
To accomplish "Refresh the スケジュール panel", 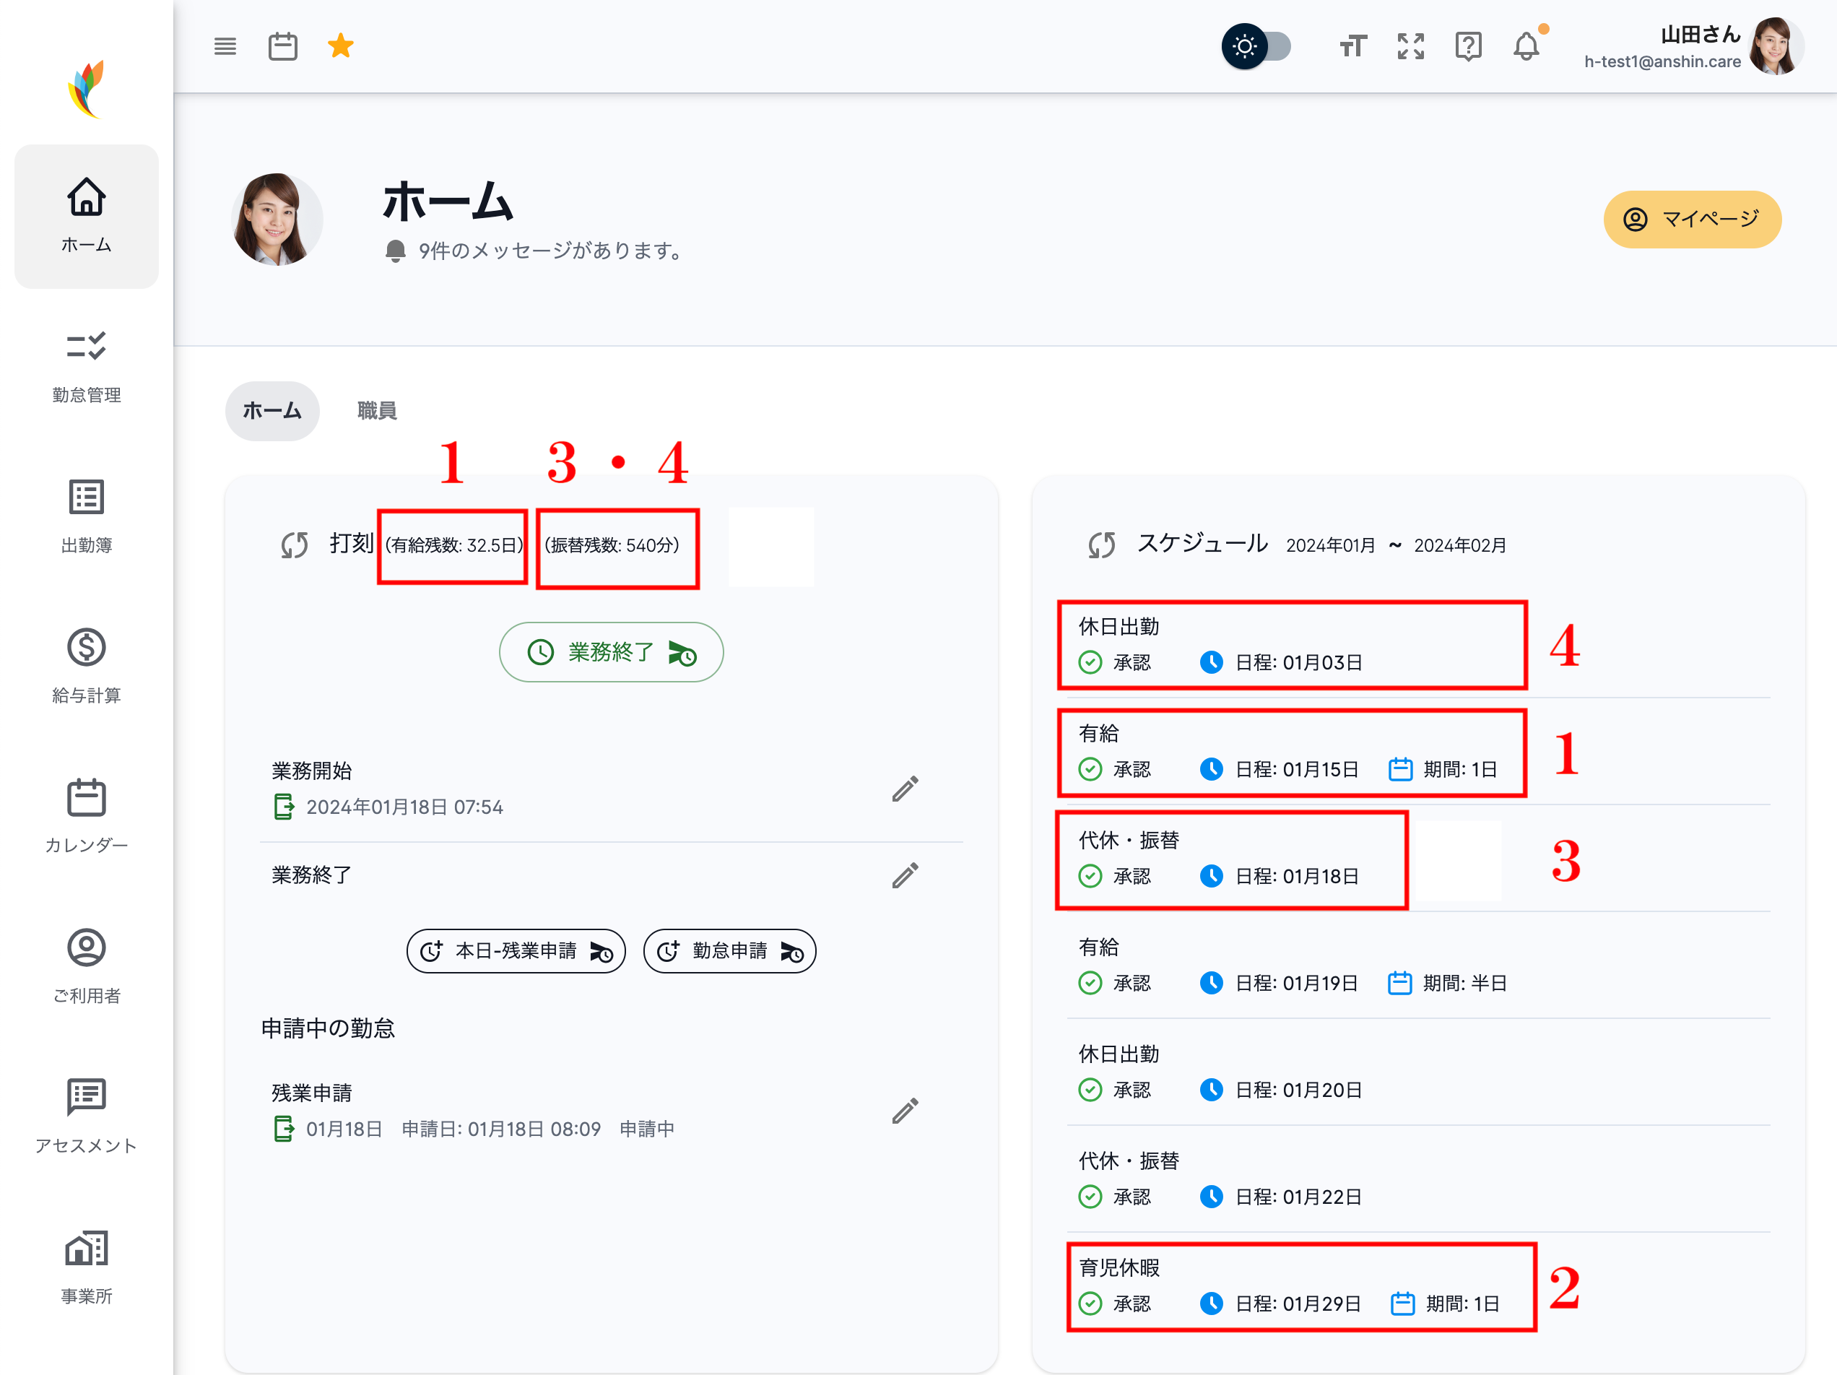I will (1101, 545).
